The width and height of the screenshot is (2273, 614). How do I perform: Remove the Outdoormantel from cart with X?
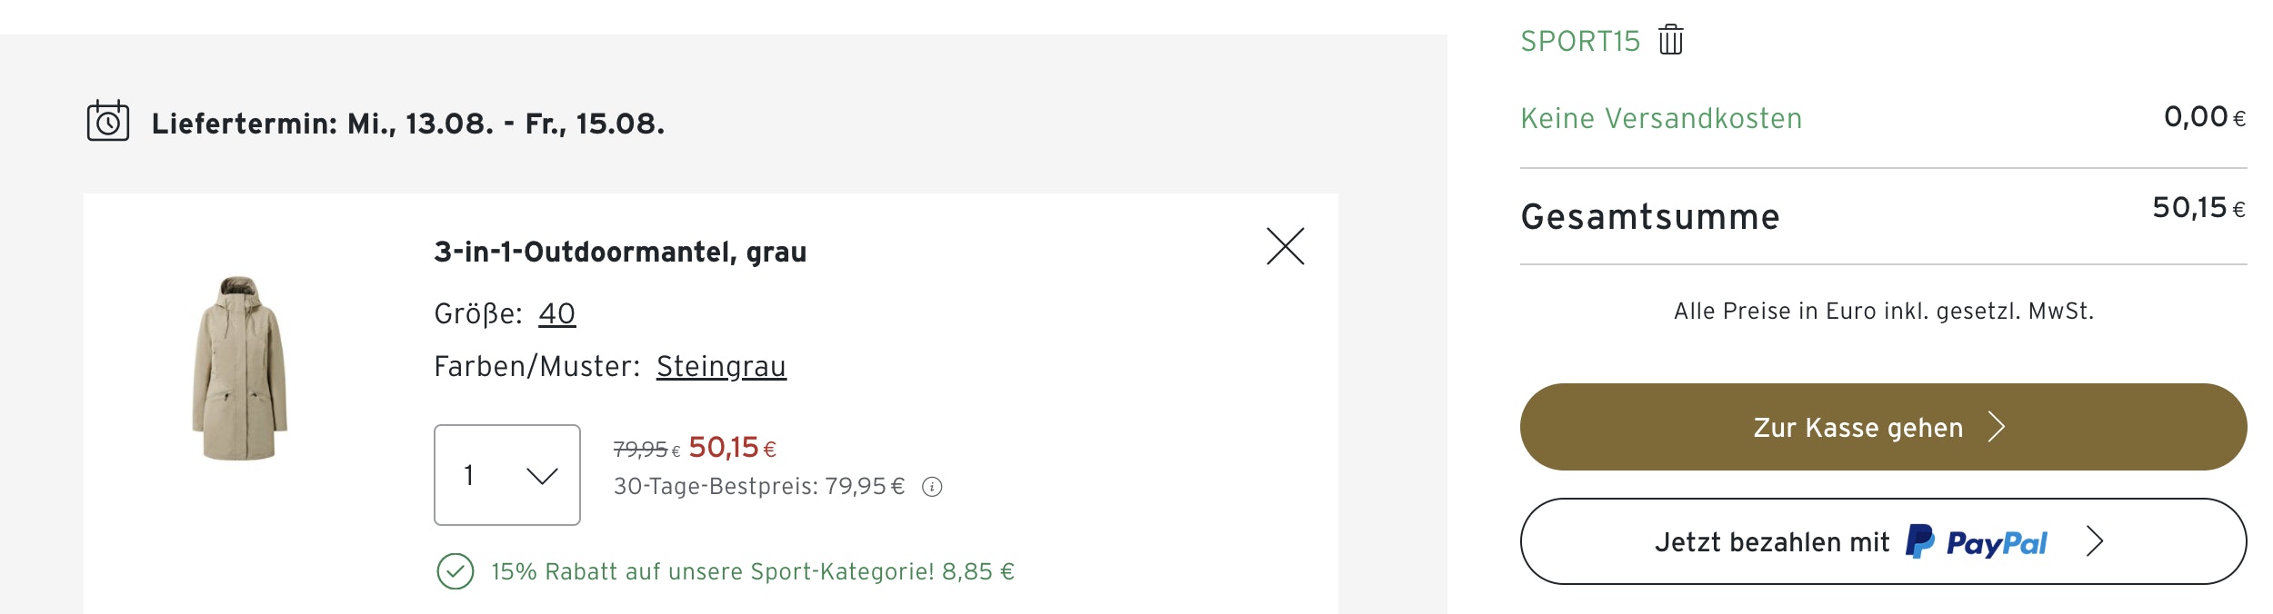coord(1285,246)
